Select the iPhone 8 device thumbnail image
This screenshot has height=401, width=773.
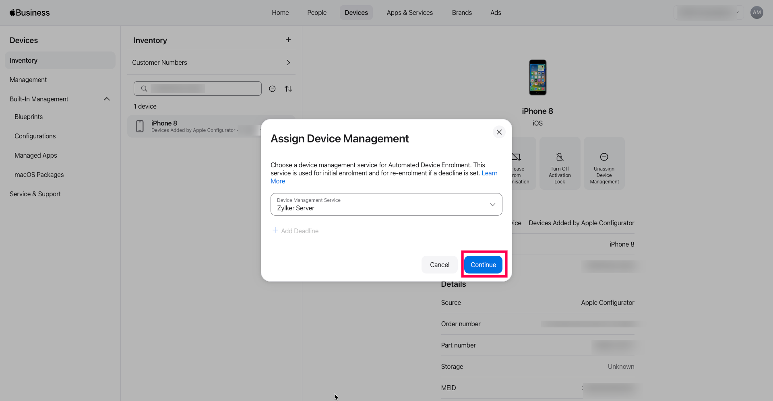pyautogui.click(x=537, y=77)
